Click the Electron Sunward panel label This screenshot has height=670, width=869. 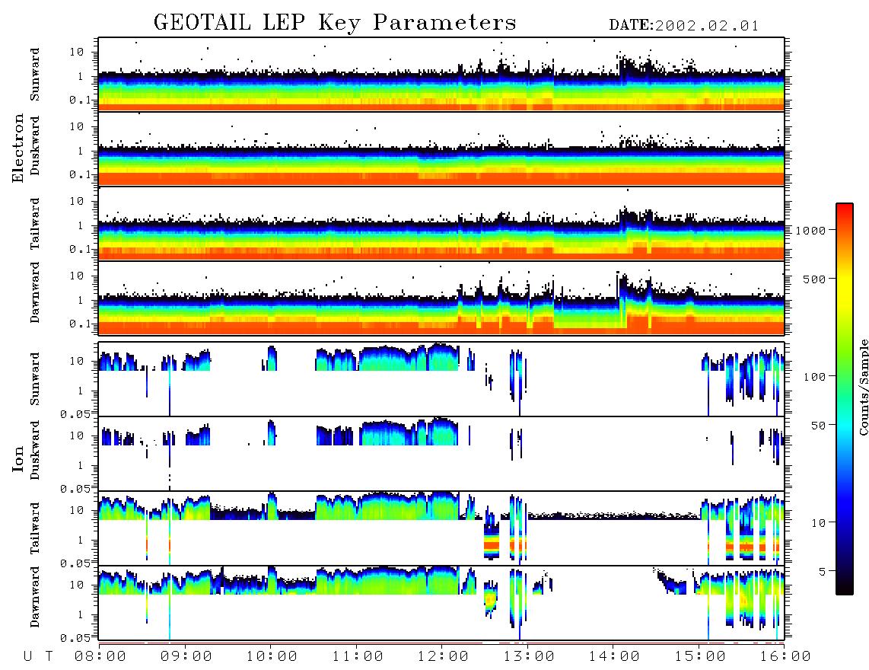pyautogui.click(x=35, y=75)
